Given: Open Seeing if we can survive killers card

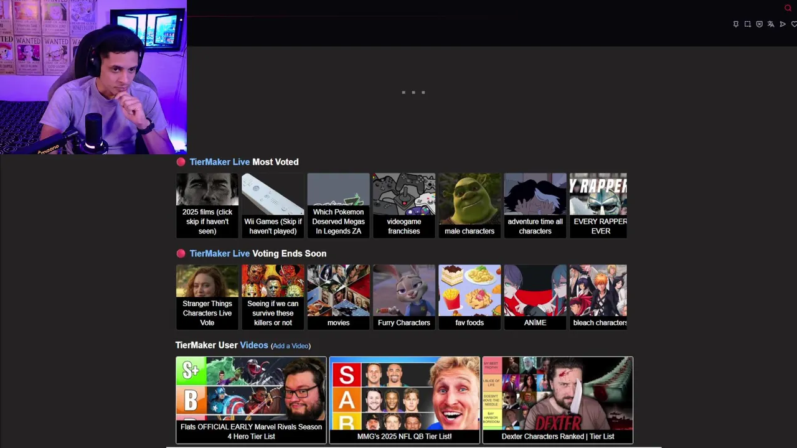Looking at the screenshot, I should click(x=273, y=297).
